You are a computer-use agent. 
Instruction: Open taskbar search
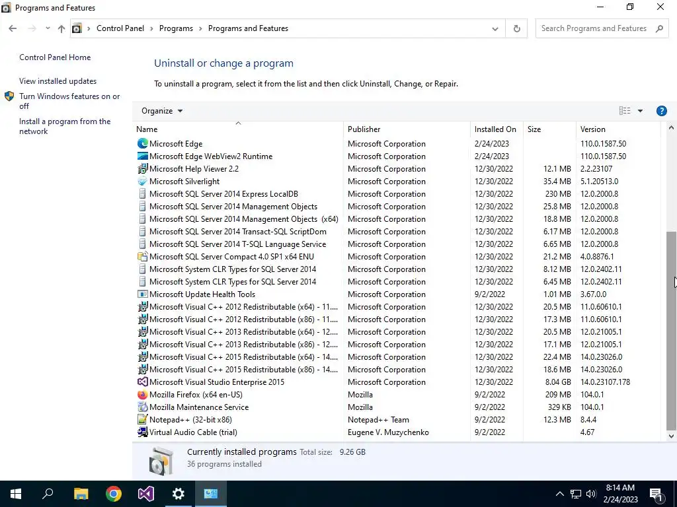48,494
